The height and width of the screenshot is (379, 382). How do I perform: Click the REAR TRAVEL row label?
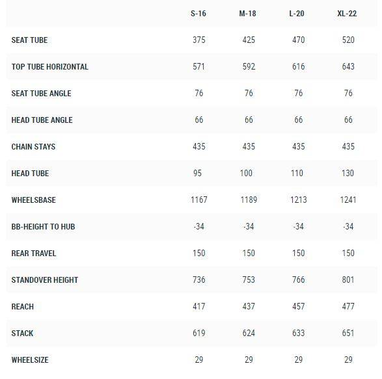34,254
